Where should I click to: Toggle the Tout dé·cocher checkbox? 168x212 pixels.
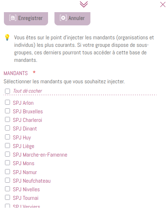[x=7, y=91]
